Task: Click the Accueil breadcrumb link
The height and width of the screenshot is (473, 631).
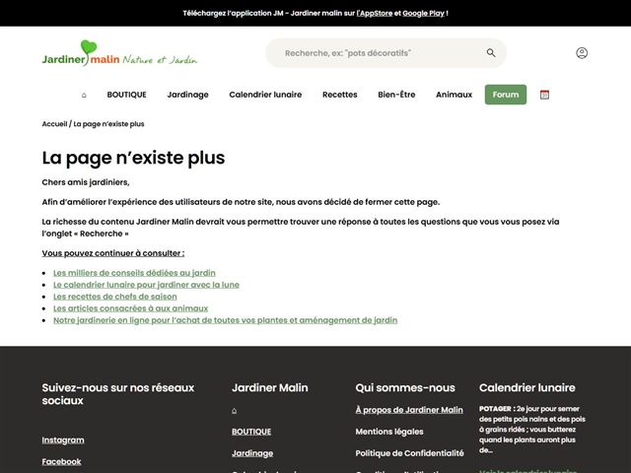Action: point(54,124)
